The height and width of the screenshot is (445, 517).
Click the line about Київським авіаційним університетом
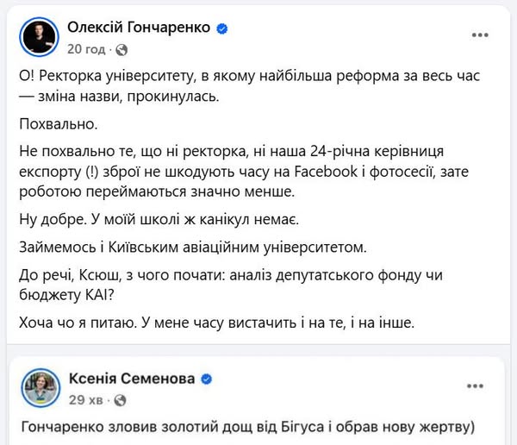[x=204, y=248]
